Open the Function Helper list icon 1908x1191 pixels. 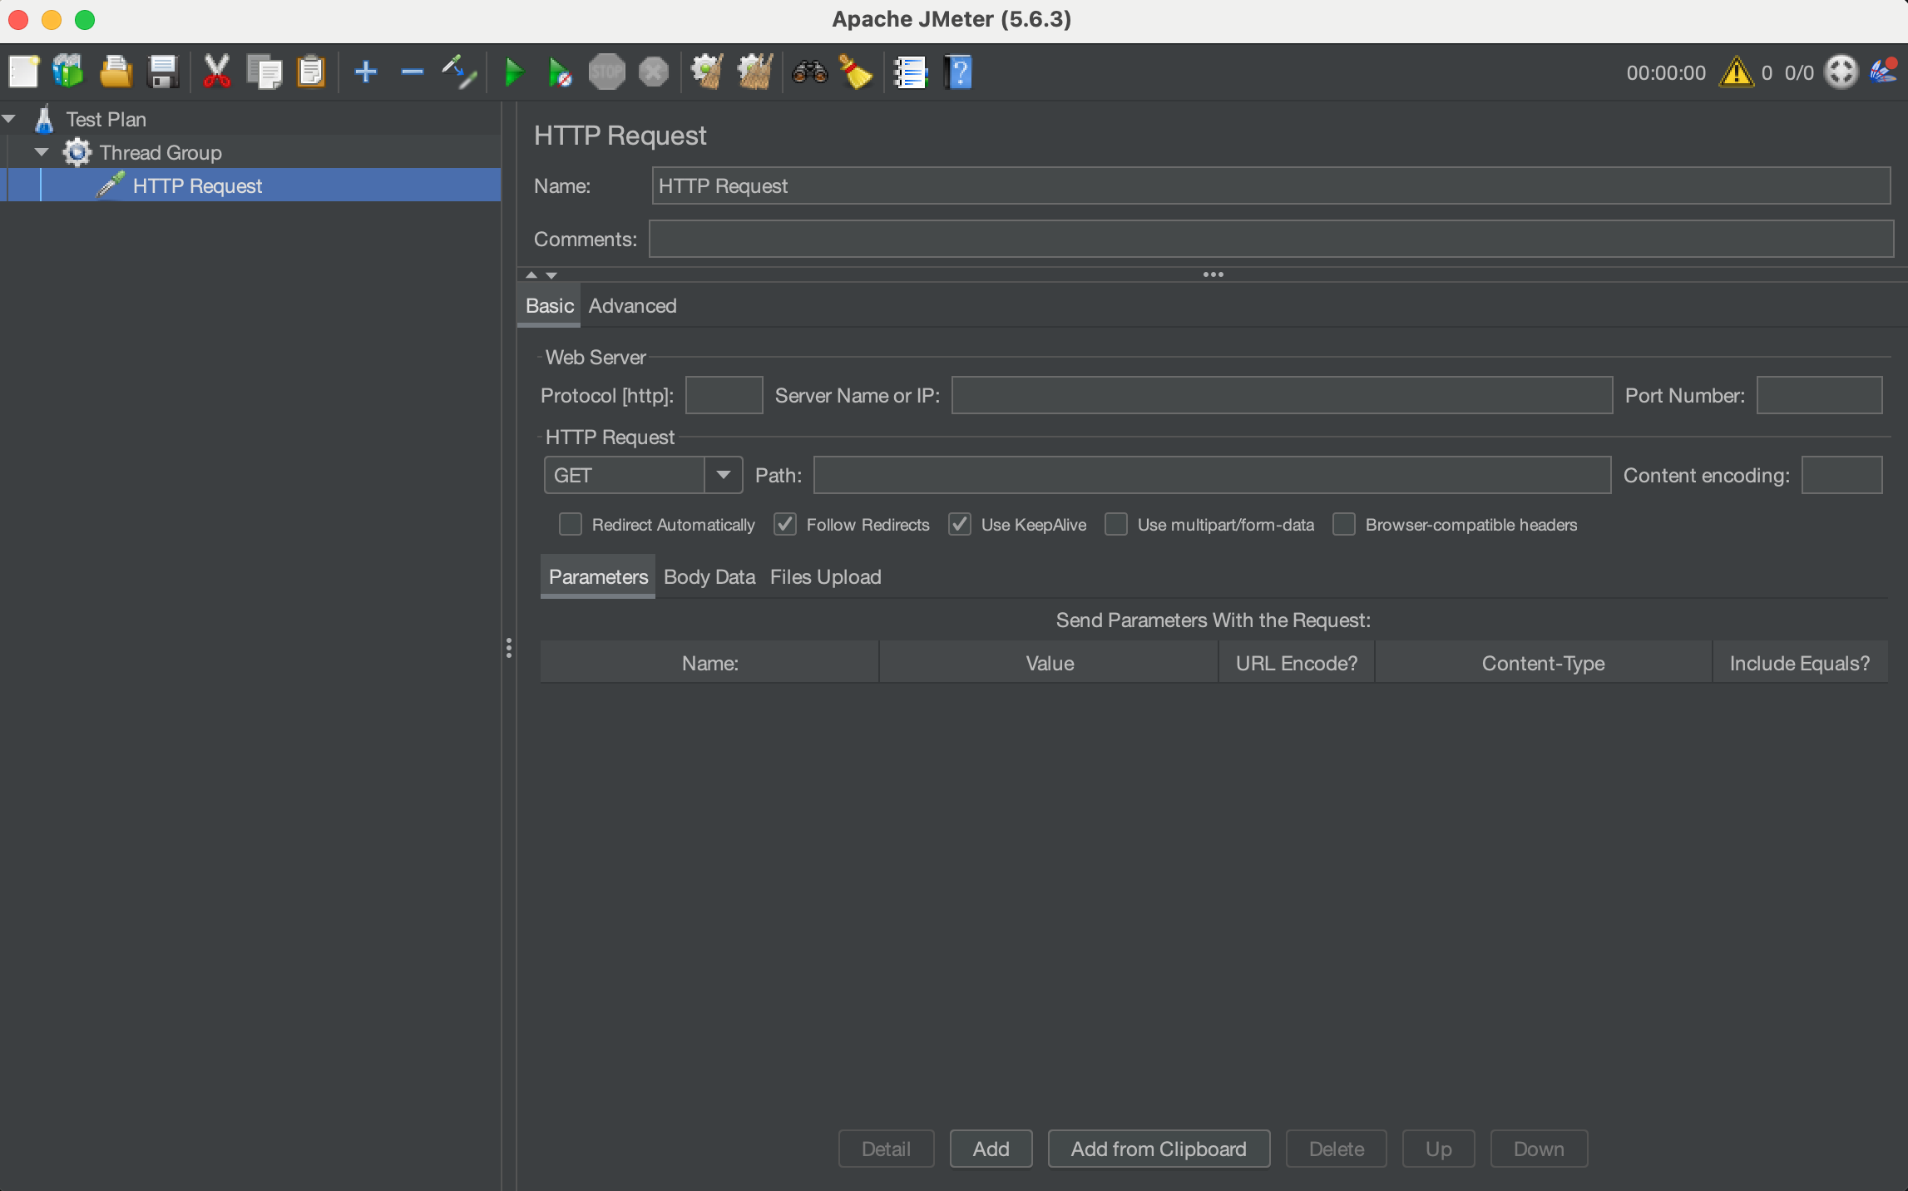[x=911, y=72]
